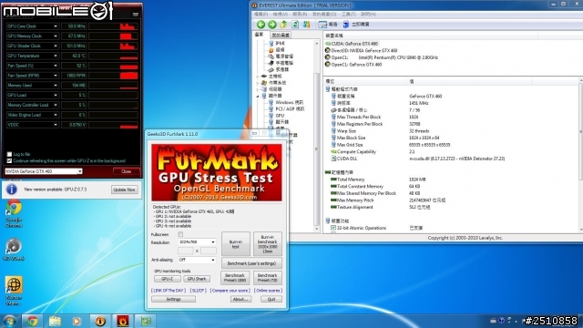
Task: Go forward with EVEREST's green right arrow
Action: click(272, 25)
